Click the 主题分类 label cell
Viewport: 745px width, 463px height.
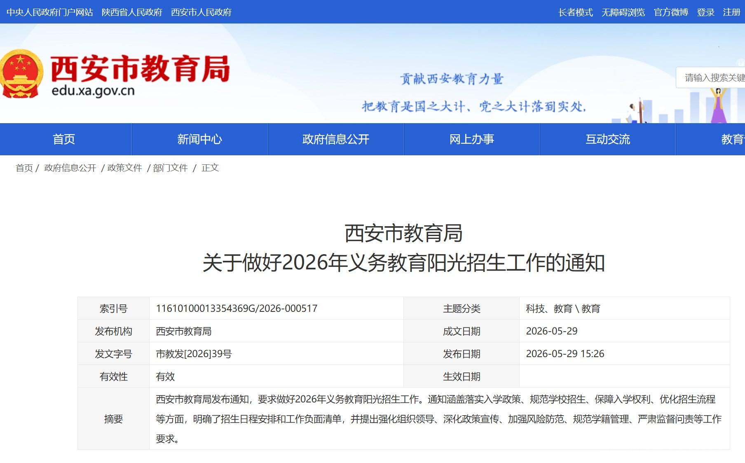click(x=462, y=309)
